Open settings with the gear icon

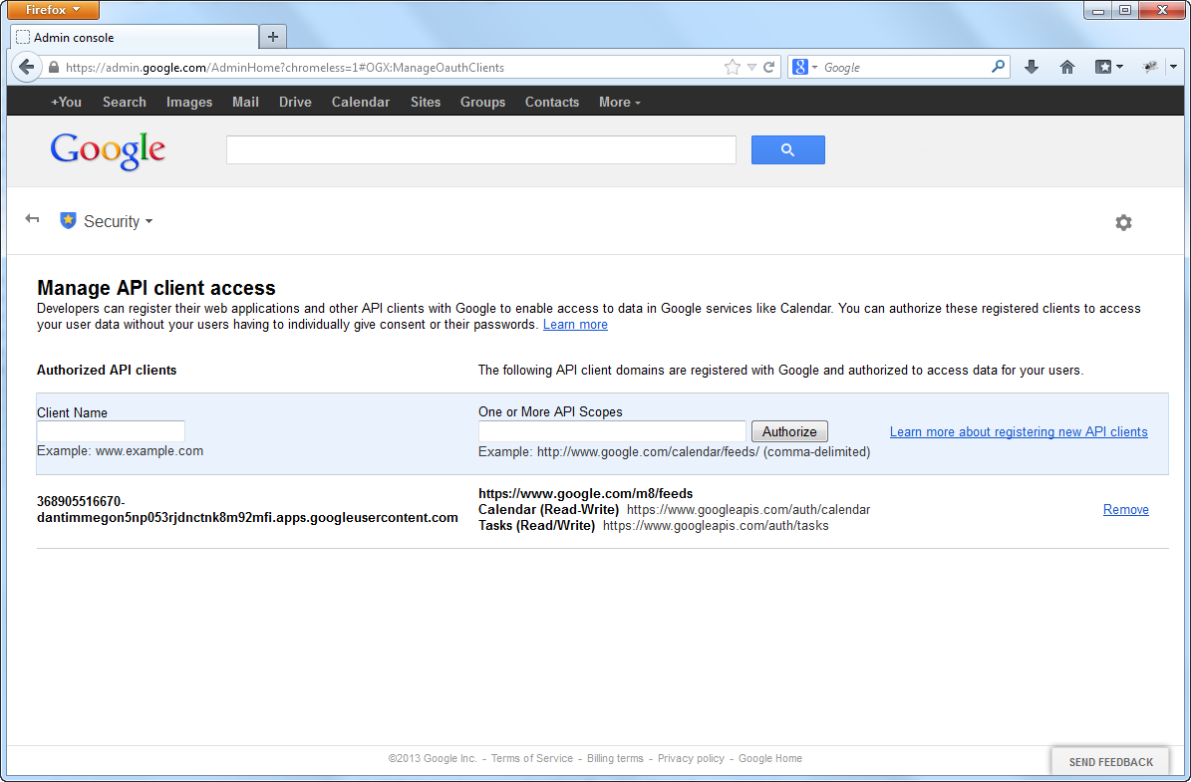coord(1123,222)
